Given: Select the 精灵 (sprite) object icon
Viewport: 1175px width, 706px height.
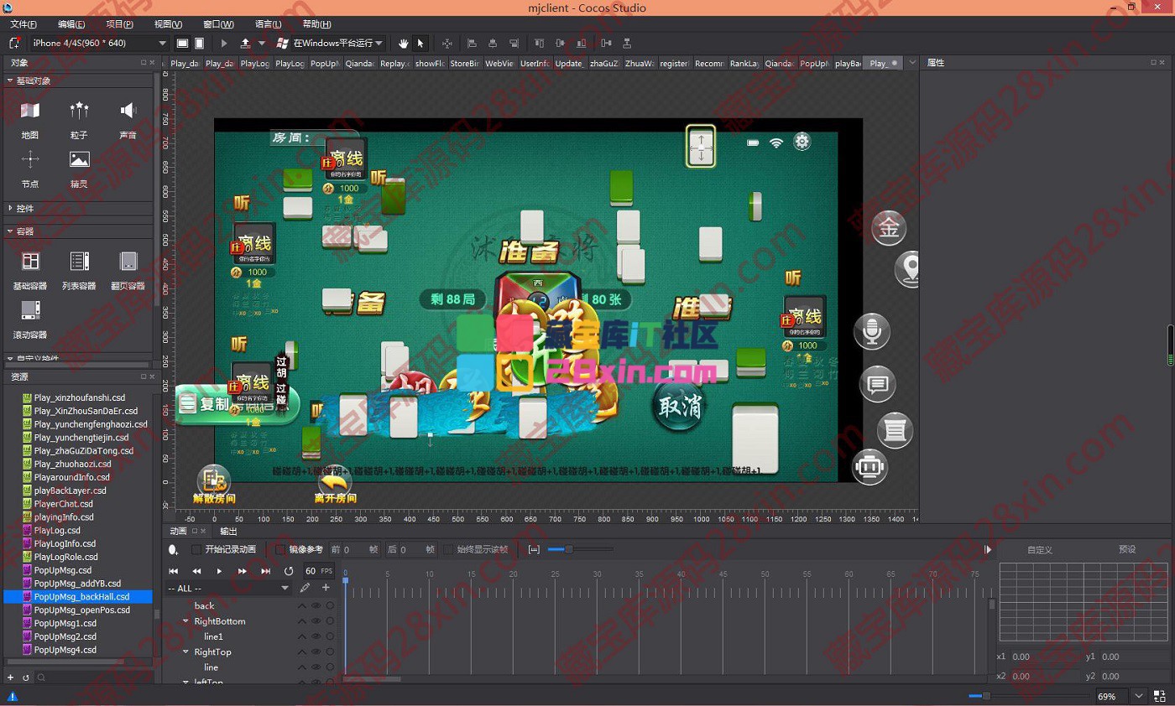Looking at the screenshot, I should click(79, 159).
